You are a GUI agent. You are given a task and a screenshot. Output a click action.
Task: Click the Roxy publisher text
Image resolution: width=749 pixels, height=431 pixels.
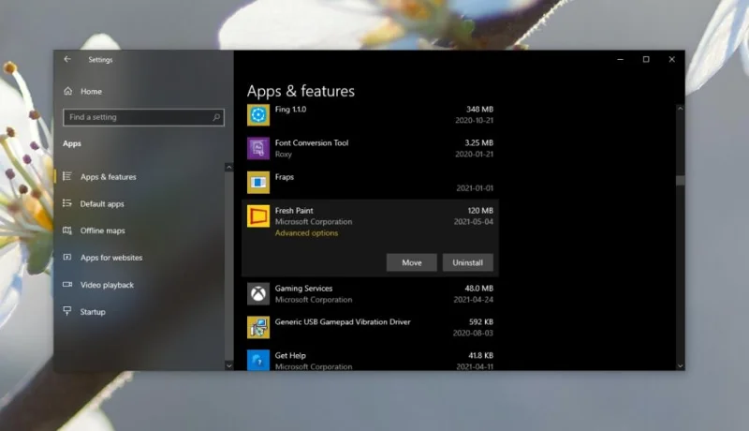(284, 155)
